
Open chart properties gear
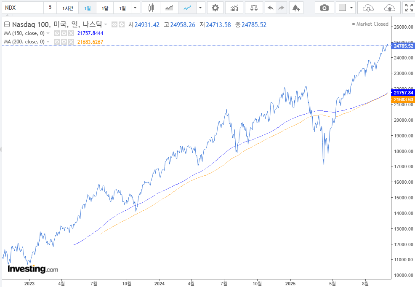point(215,8)
